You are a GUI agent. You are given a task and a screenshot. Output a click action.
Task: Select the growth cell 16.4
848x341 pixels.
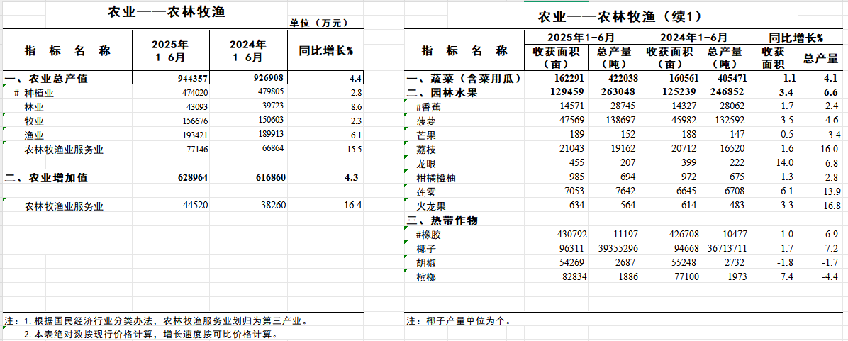click(352, 206)
